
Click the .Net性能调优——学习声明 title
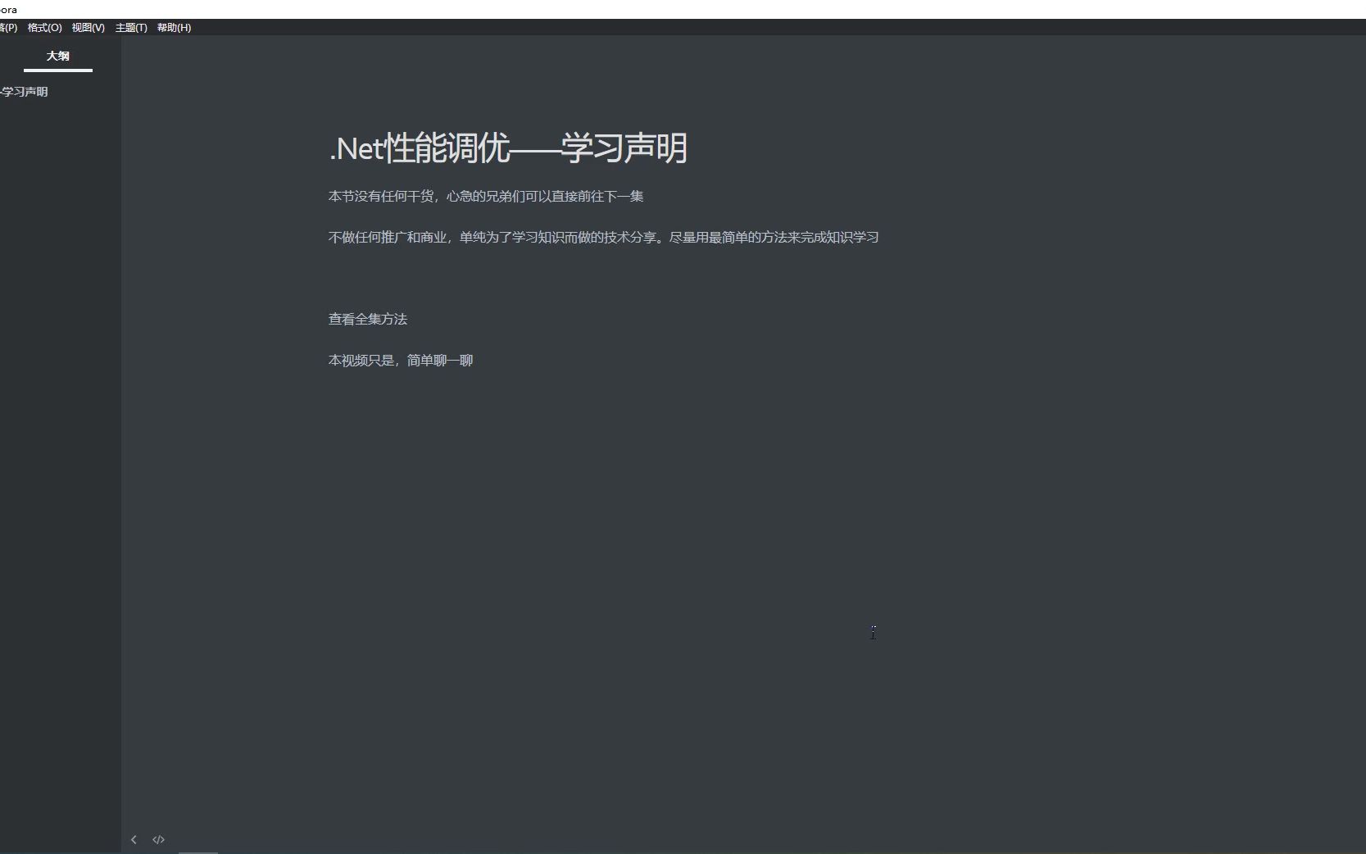tap(507, 148)
